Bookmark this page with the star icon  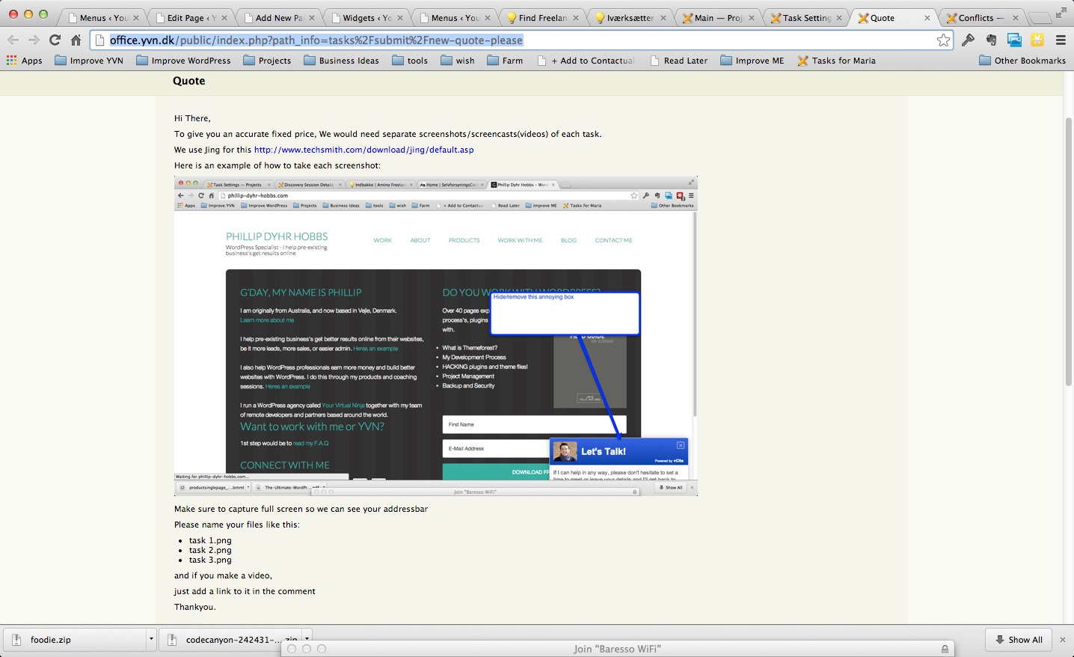943,40
